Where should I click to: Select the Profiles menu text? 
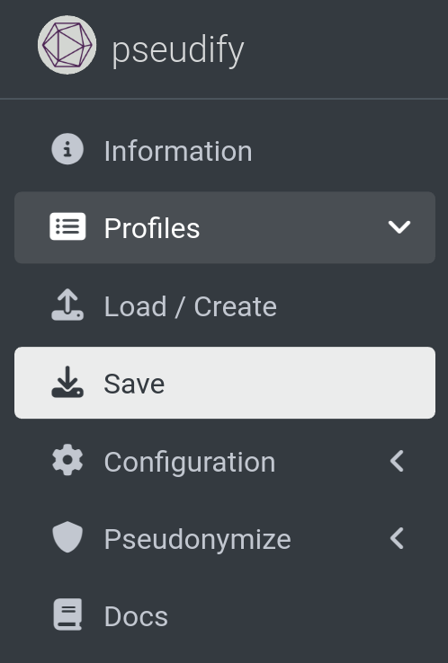pyautogui.click(x=152, y=228)
